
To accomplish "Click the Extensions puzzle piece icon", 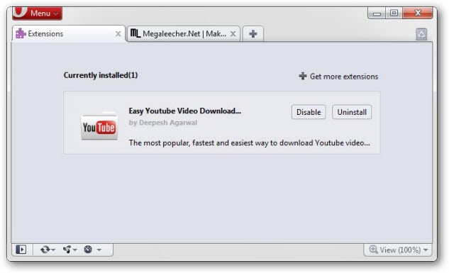I will coord(21,33).
